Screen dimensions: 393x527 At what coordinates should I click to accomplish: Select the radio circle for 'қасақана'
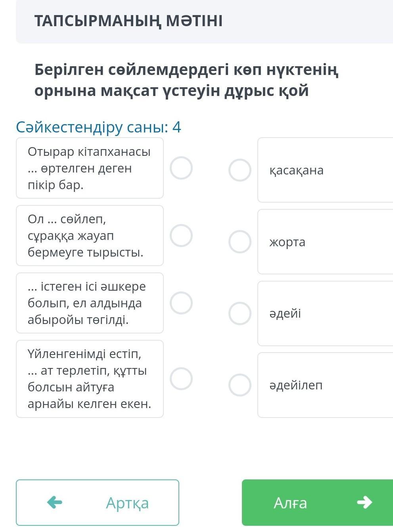[240, 170]
